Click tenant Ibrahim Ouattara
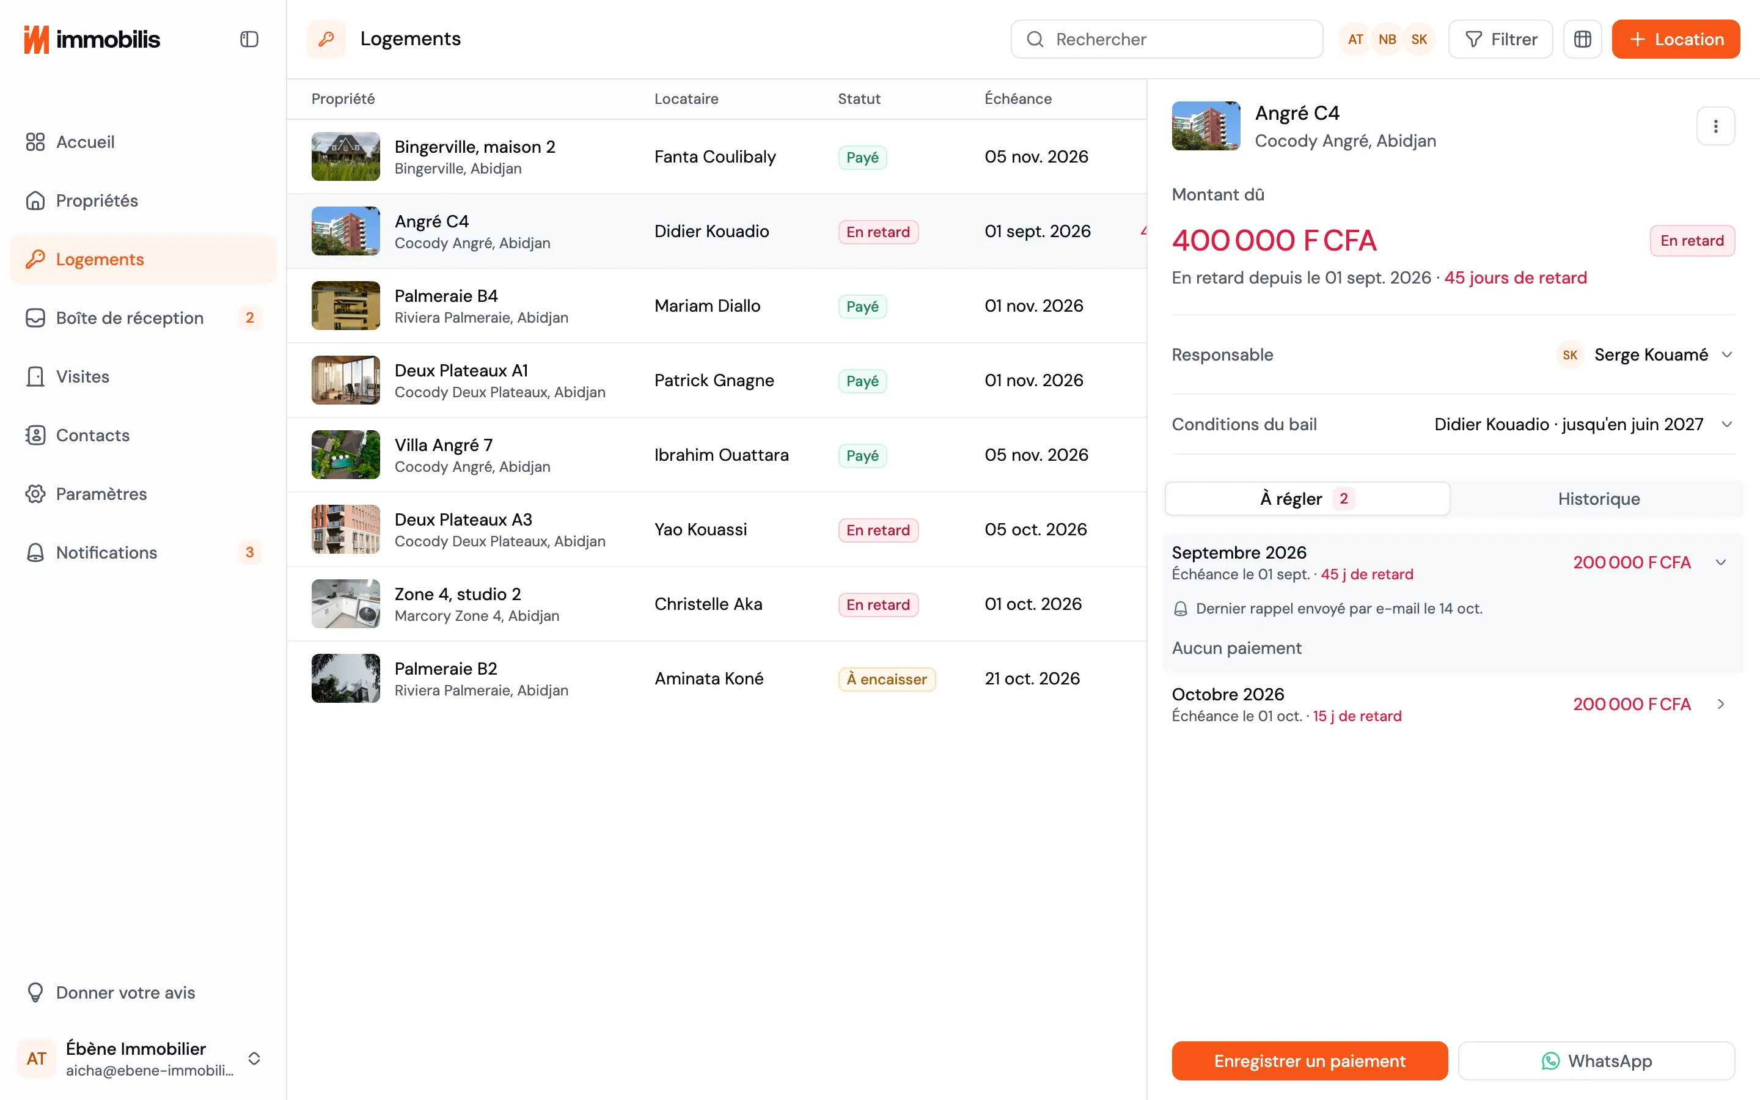The height and width of the screenshot is (1100, 1760). pyautogui.click(x=722, y=455)
